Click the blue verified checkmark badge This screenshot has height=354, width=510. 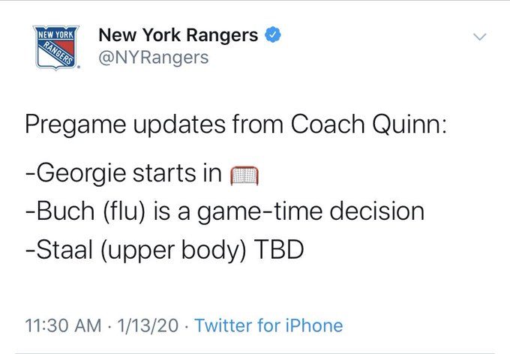pyautogui.click(x=272, y=34)
